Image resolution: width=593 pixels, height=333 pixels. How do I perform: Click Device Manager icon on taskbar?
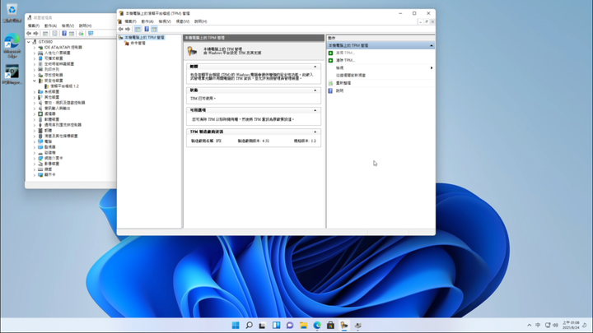tap(357, 325)
